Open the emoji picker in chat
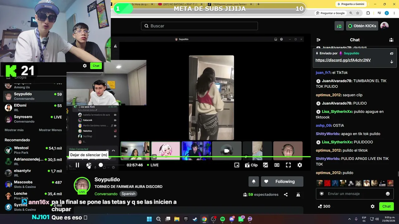Image resolution: width=399 pixels, height=224 pixels. 388,194
